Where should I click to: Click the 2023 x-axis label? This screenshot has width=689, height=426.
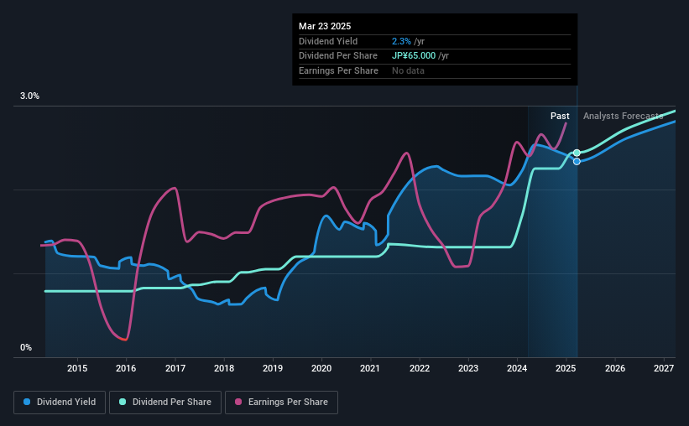(468, 368)
